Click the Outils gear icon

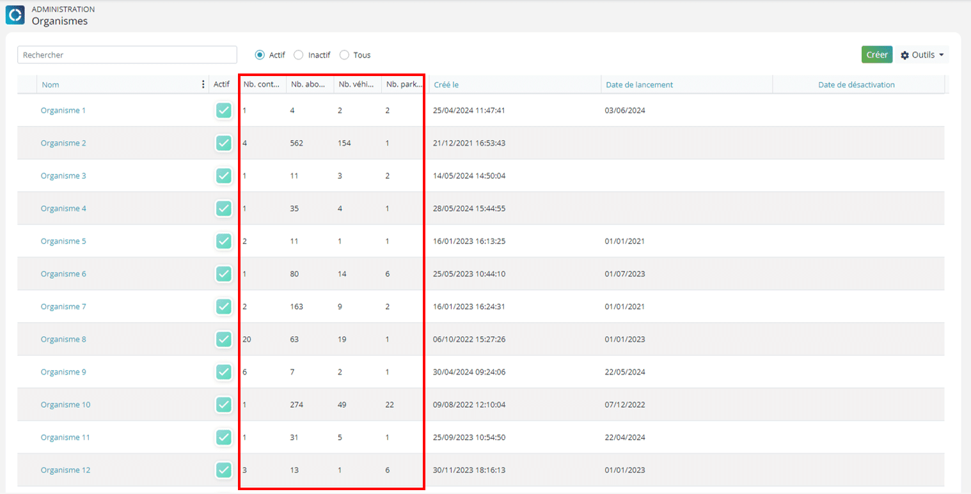[904, 55]
